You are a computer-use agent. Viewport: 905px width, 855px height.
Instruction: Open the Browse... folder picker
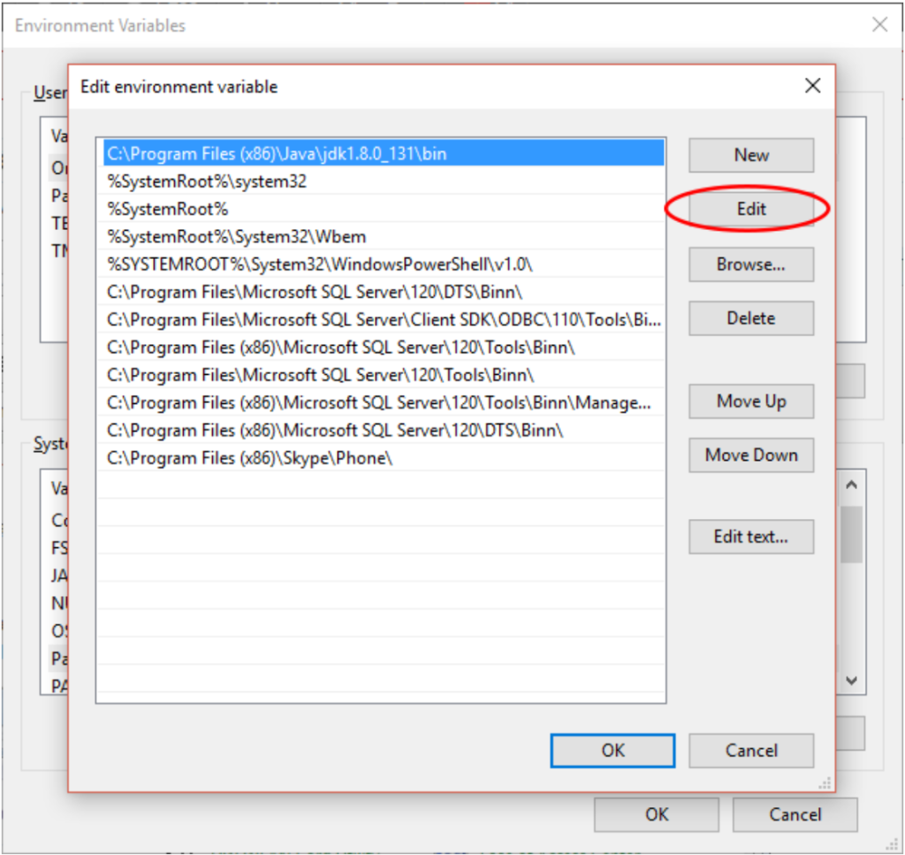[750, 264]
